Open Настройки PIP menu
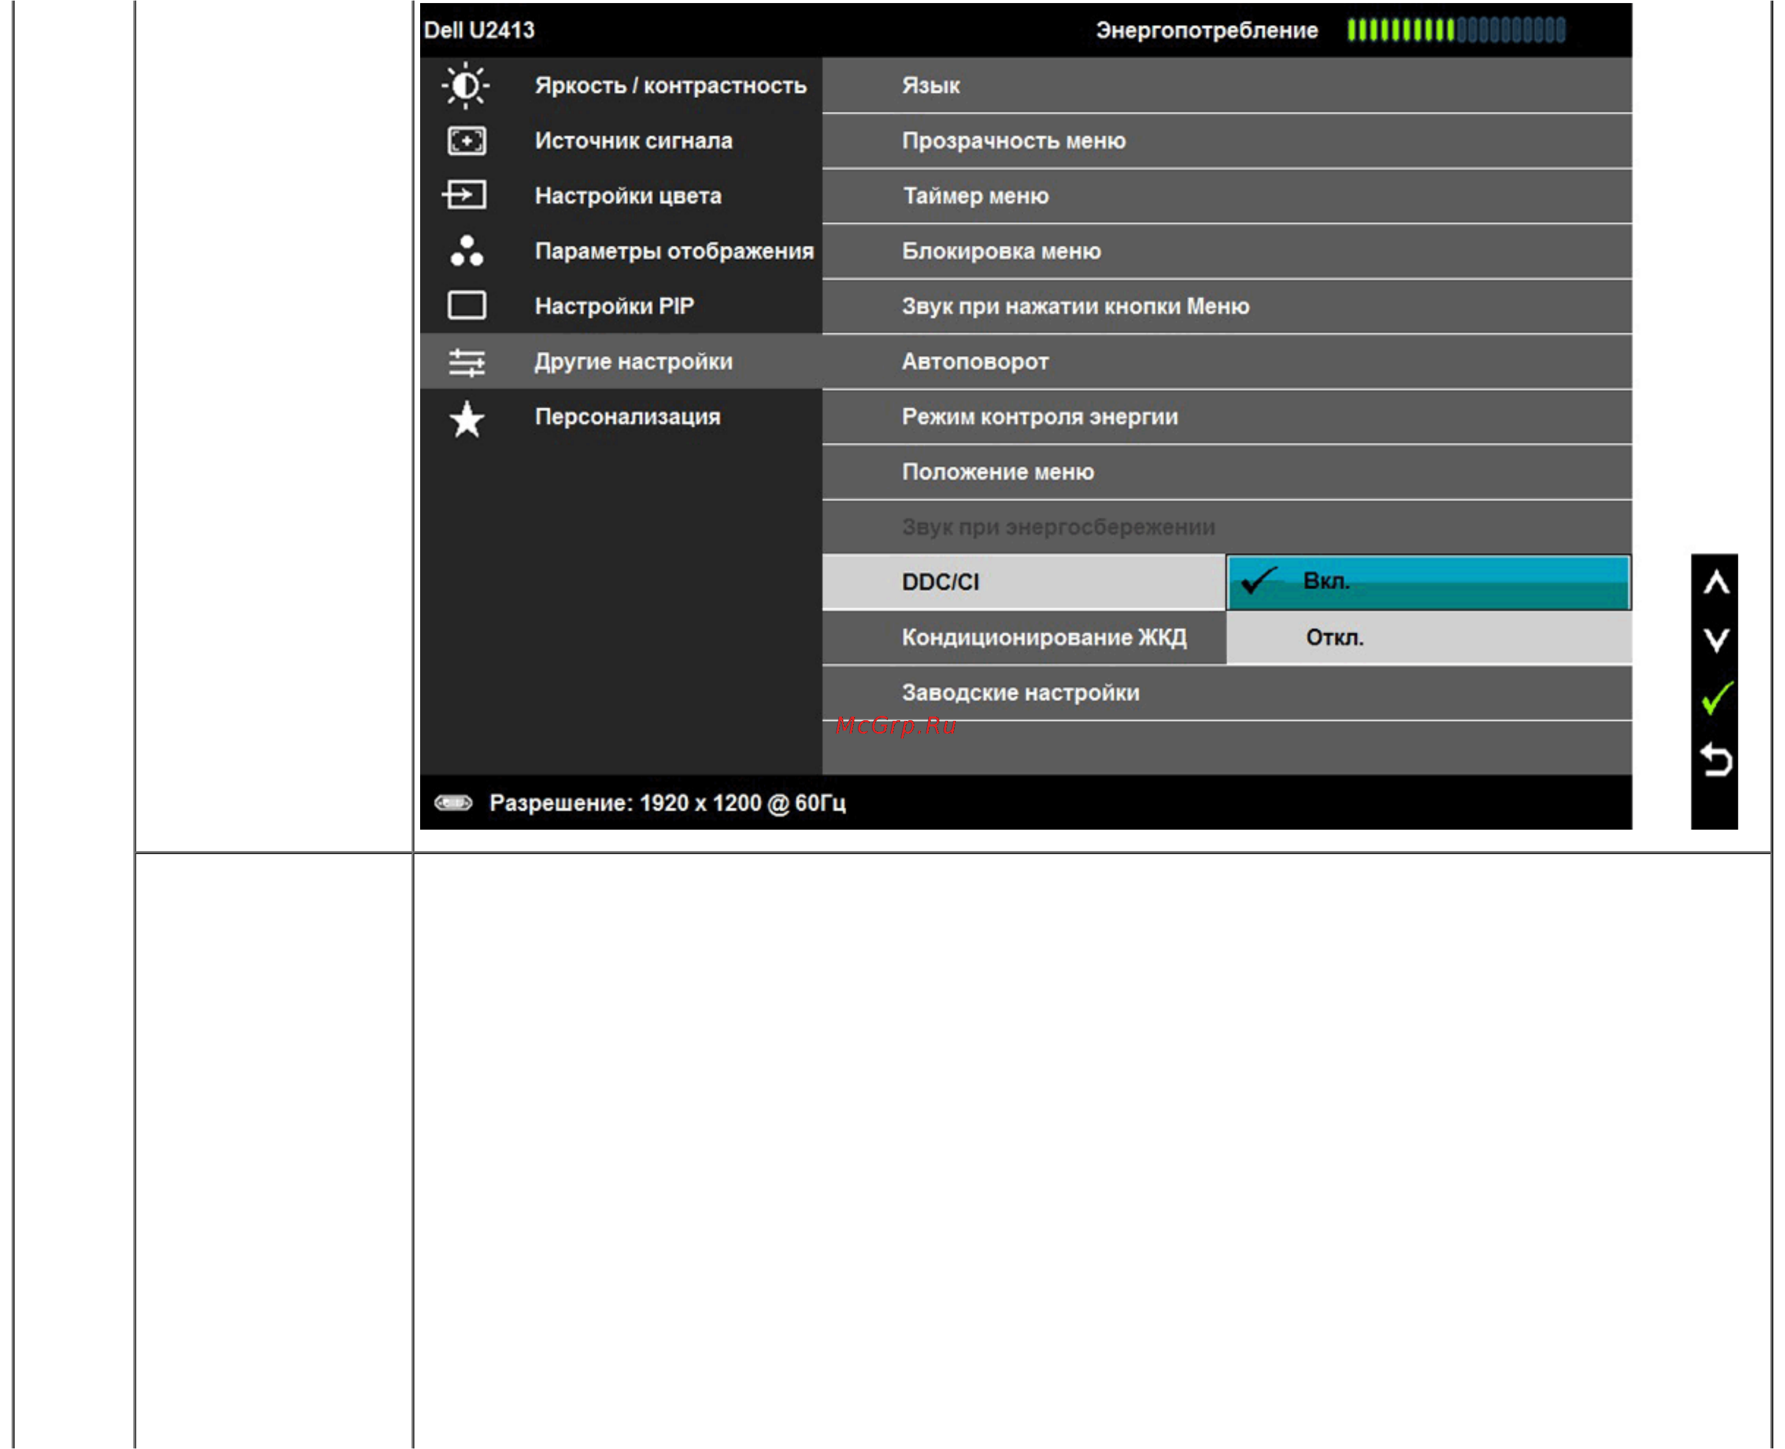The height and width of the screenshot is (1449, 1785). coord(620,306)
